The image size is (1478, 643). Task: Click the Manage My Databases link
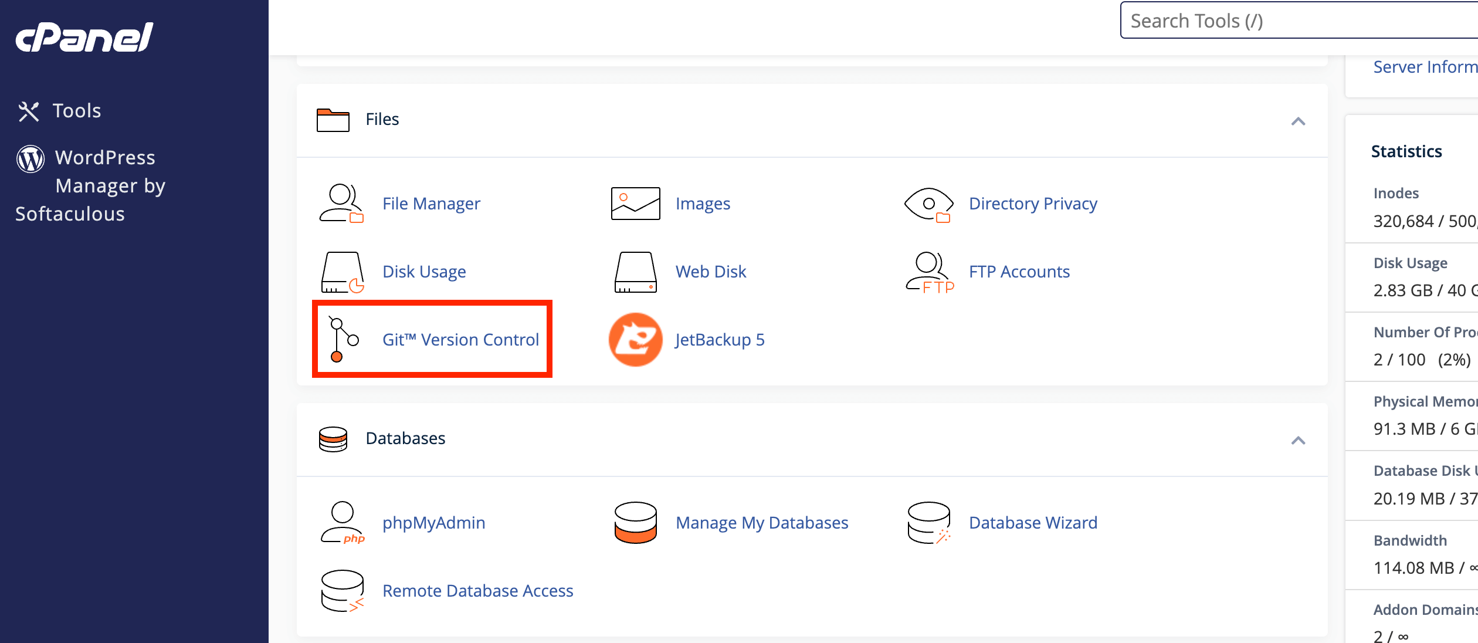tap(762, 523)
